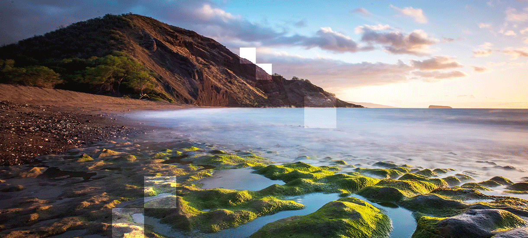Click the translucent square over the mossy rocks
528x238 pixels.
160,192
